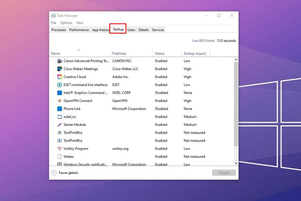
Task: Click Not measured impact of Webex
Action: pyautogui.click(x=194, y=157)
